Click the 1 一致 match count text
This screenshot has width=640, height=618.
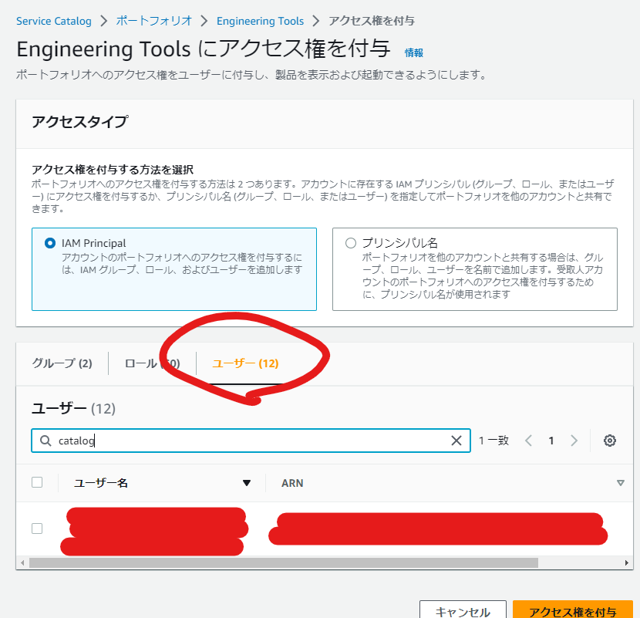[x=493, y=441]
